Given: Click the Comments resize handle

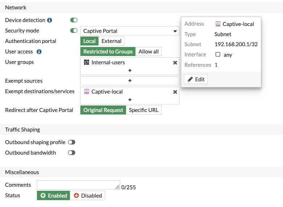Looking at the screenshot, I should [118, 187].
